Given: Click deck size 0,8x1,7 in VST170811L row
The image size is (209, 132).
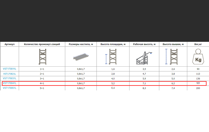Looking at the screenshot, I should tap(81, 69).
